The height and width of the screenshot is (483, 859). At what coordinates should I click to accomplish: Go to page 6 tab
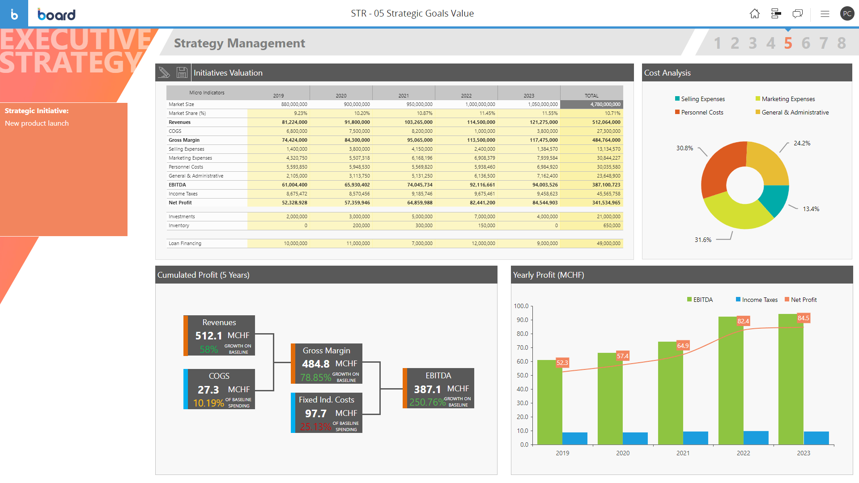coord(806,43)
